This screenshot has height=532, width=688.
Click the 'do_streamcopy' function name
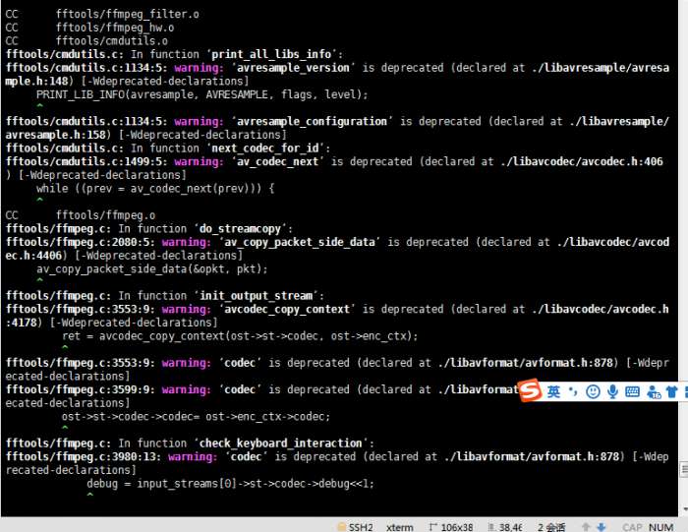[240, 229]
